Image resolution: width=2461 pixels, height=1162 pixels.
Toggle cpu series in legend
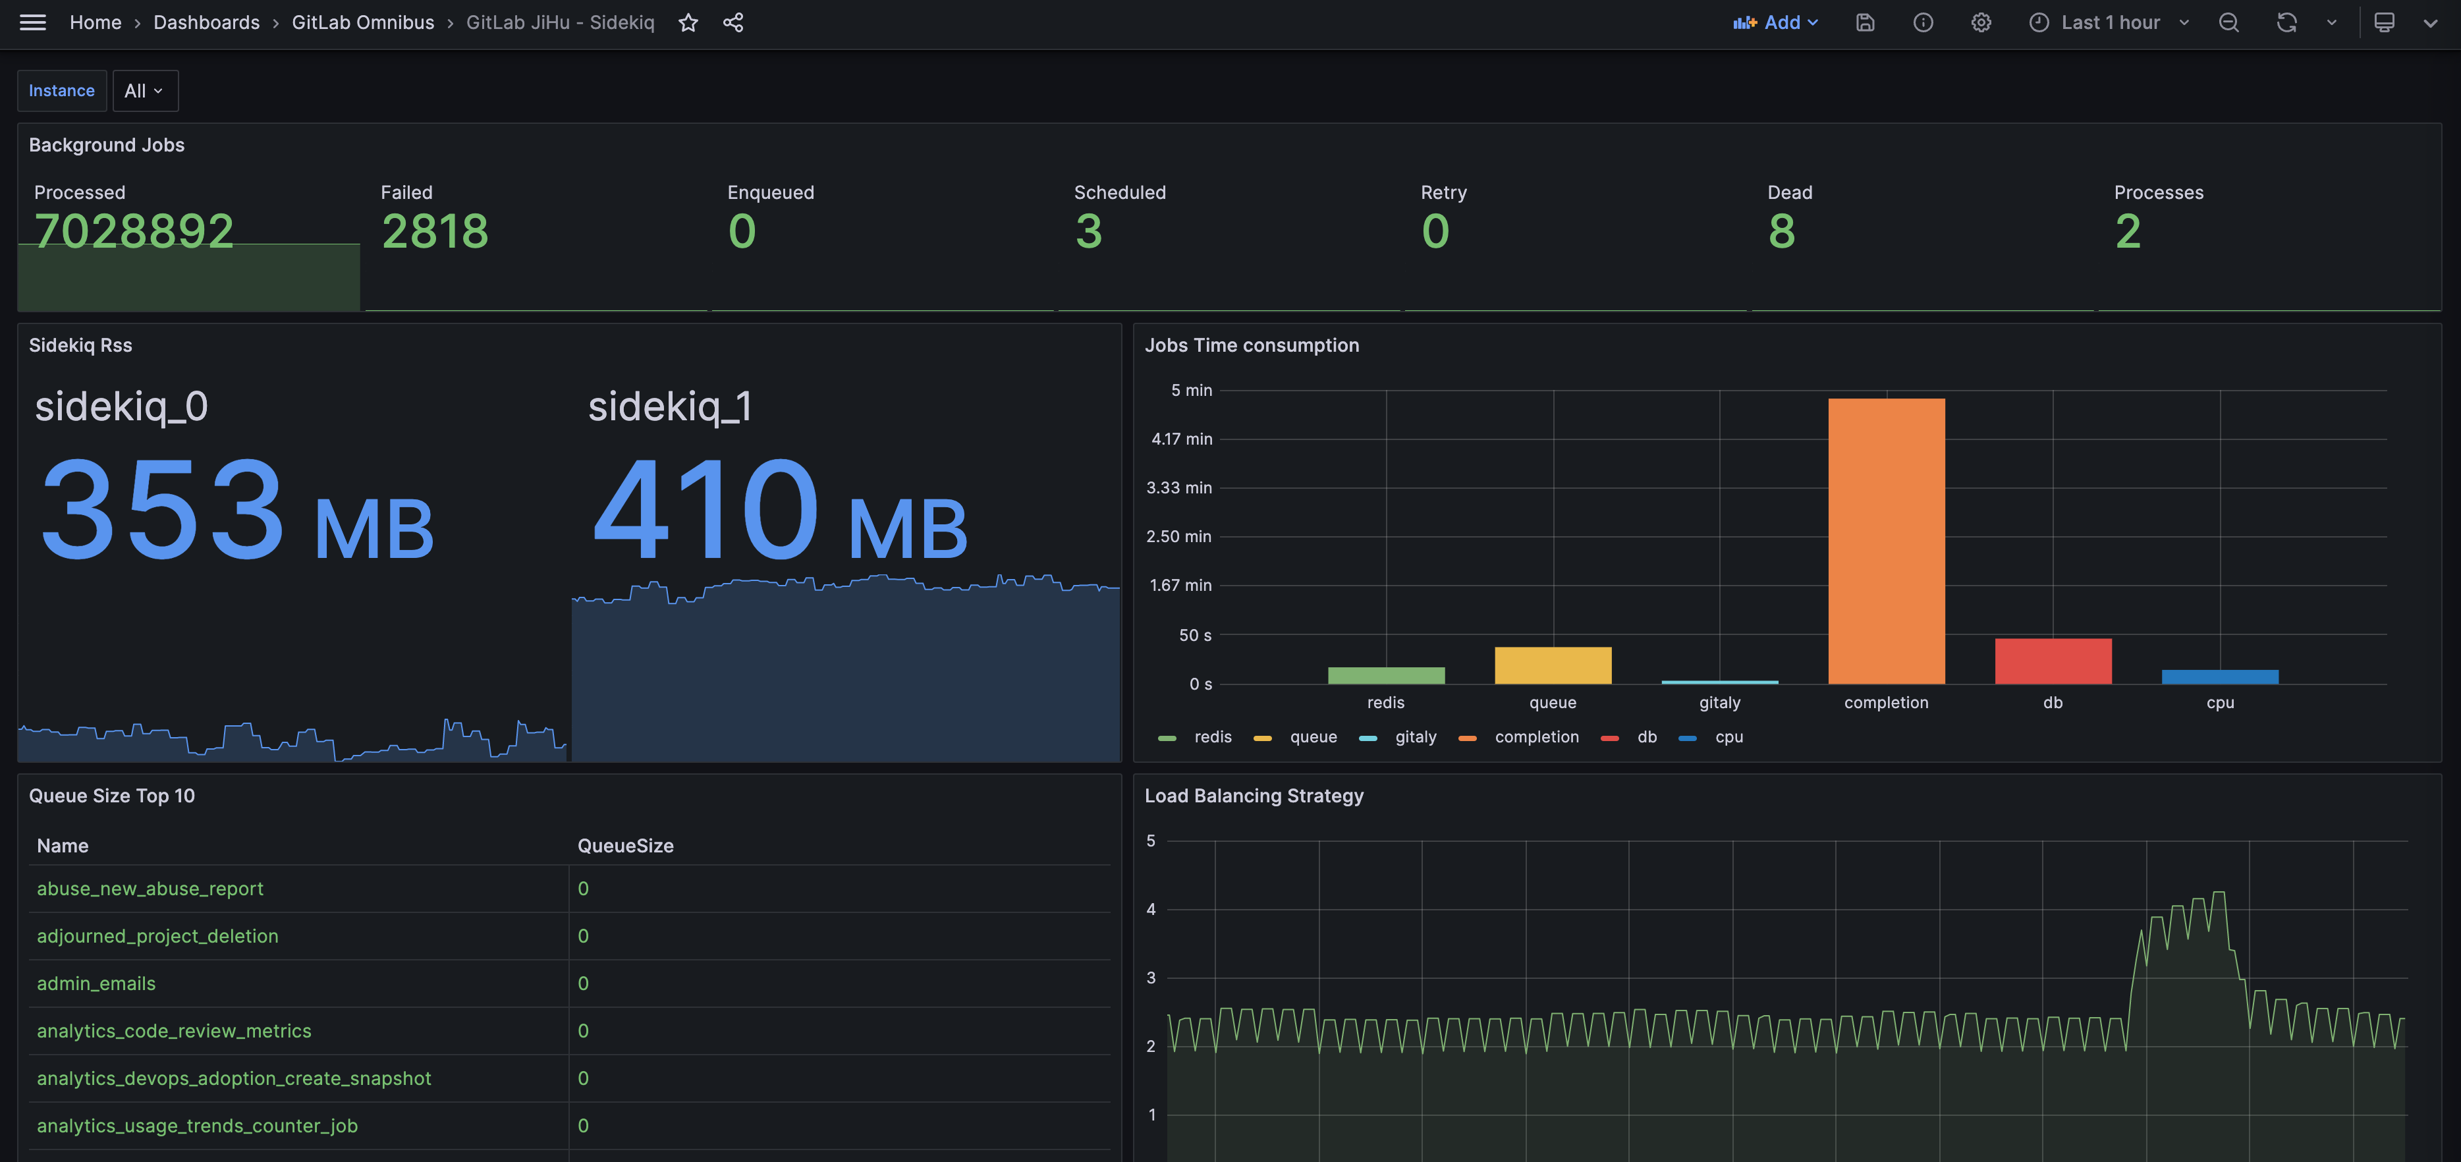[x=1728, y=736]
